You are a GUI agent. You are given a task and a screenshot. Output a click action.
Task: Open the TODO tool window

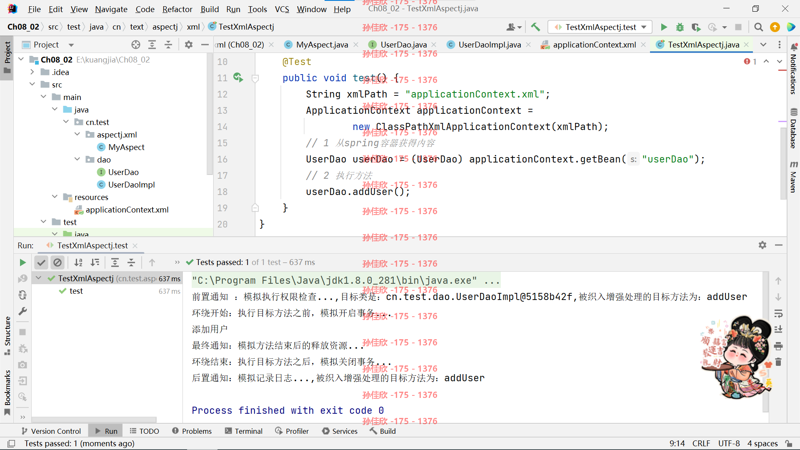tap(145, 431)
